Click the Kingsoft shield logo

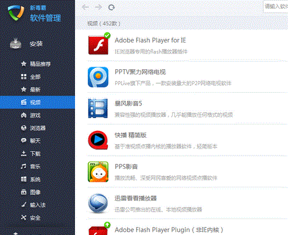[x=16, y=13]
